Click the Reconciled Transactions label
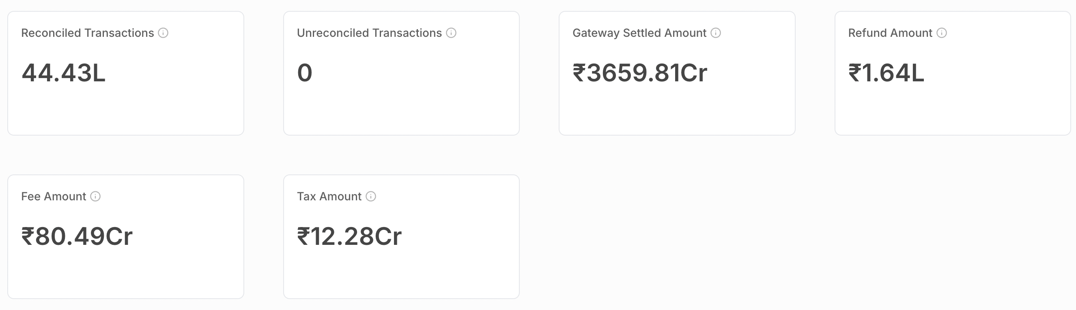The image size is (1076, 310). click(x=87, y=33)
